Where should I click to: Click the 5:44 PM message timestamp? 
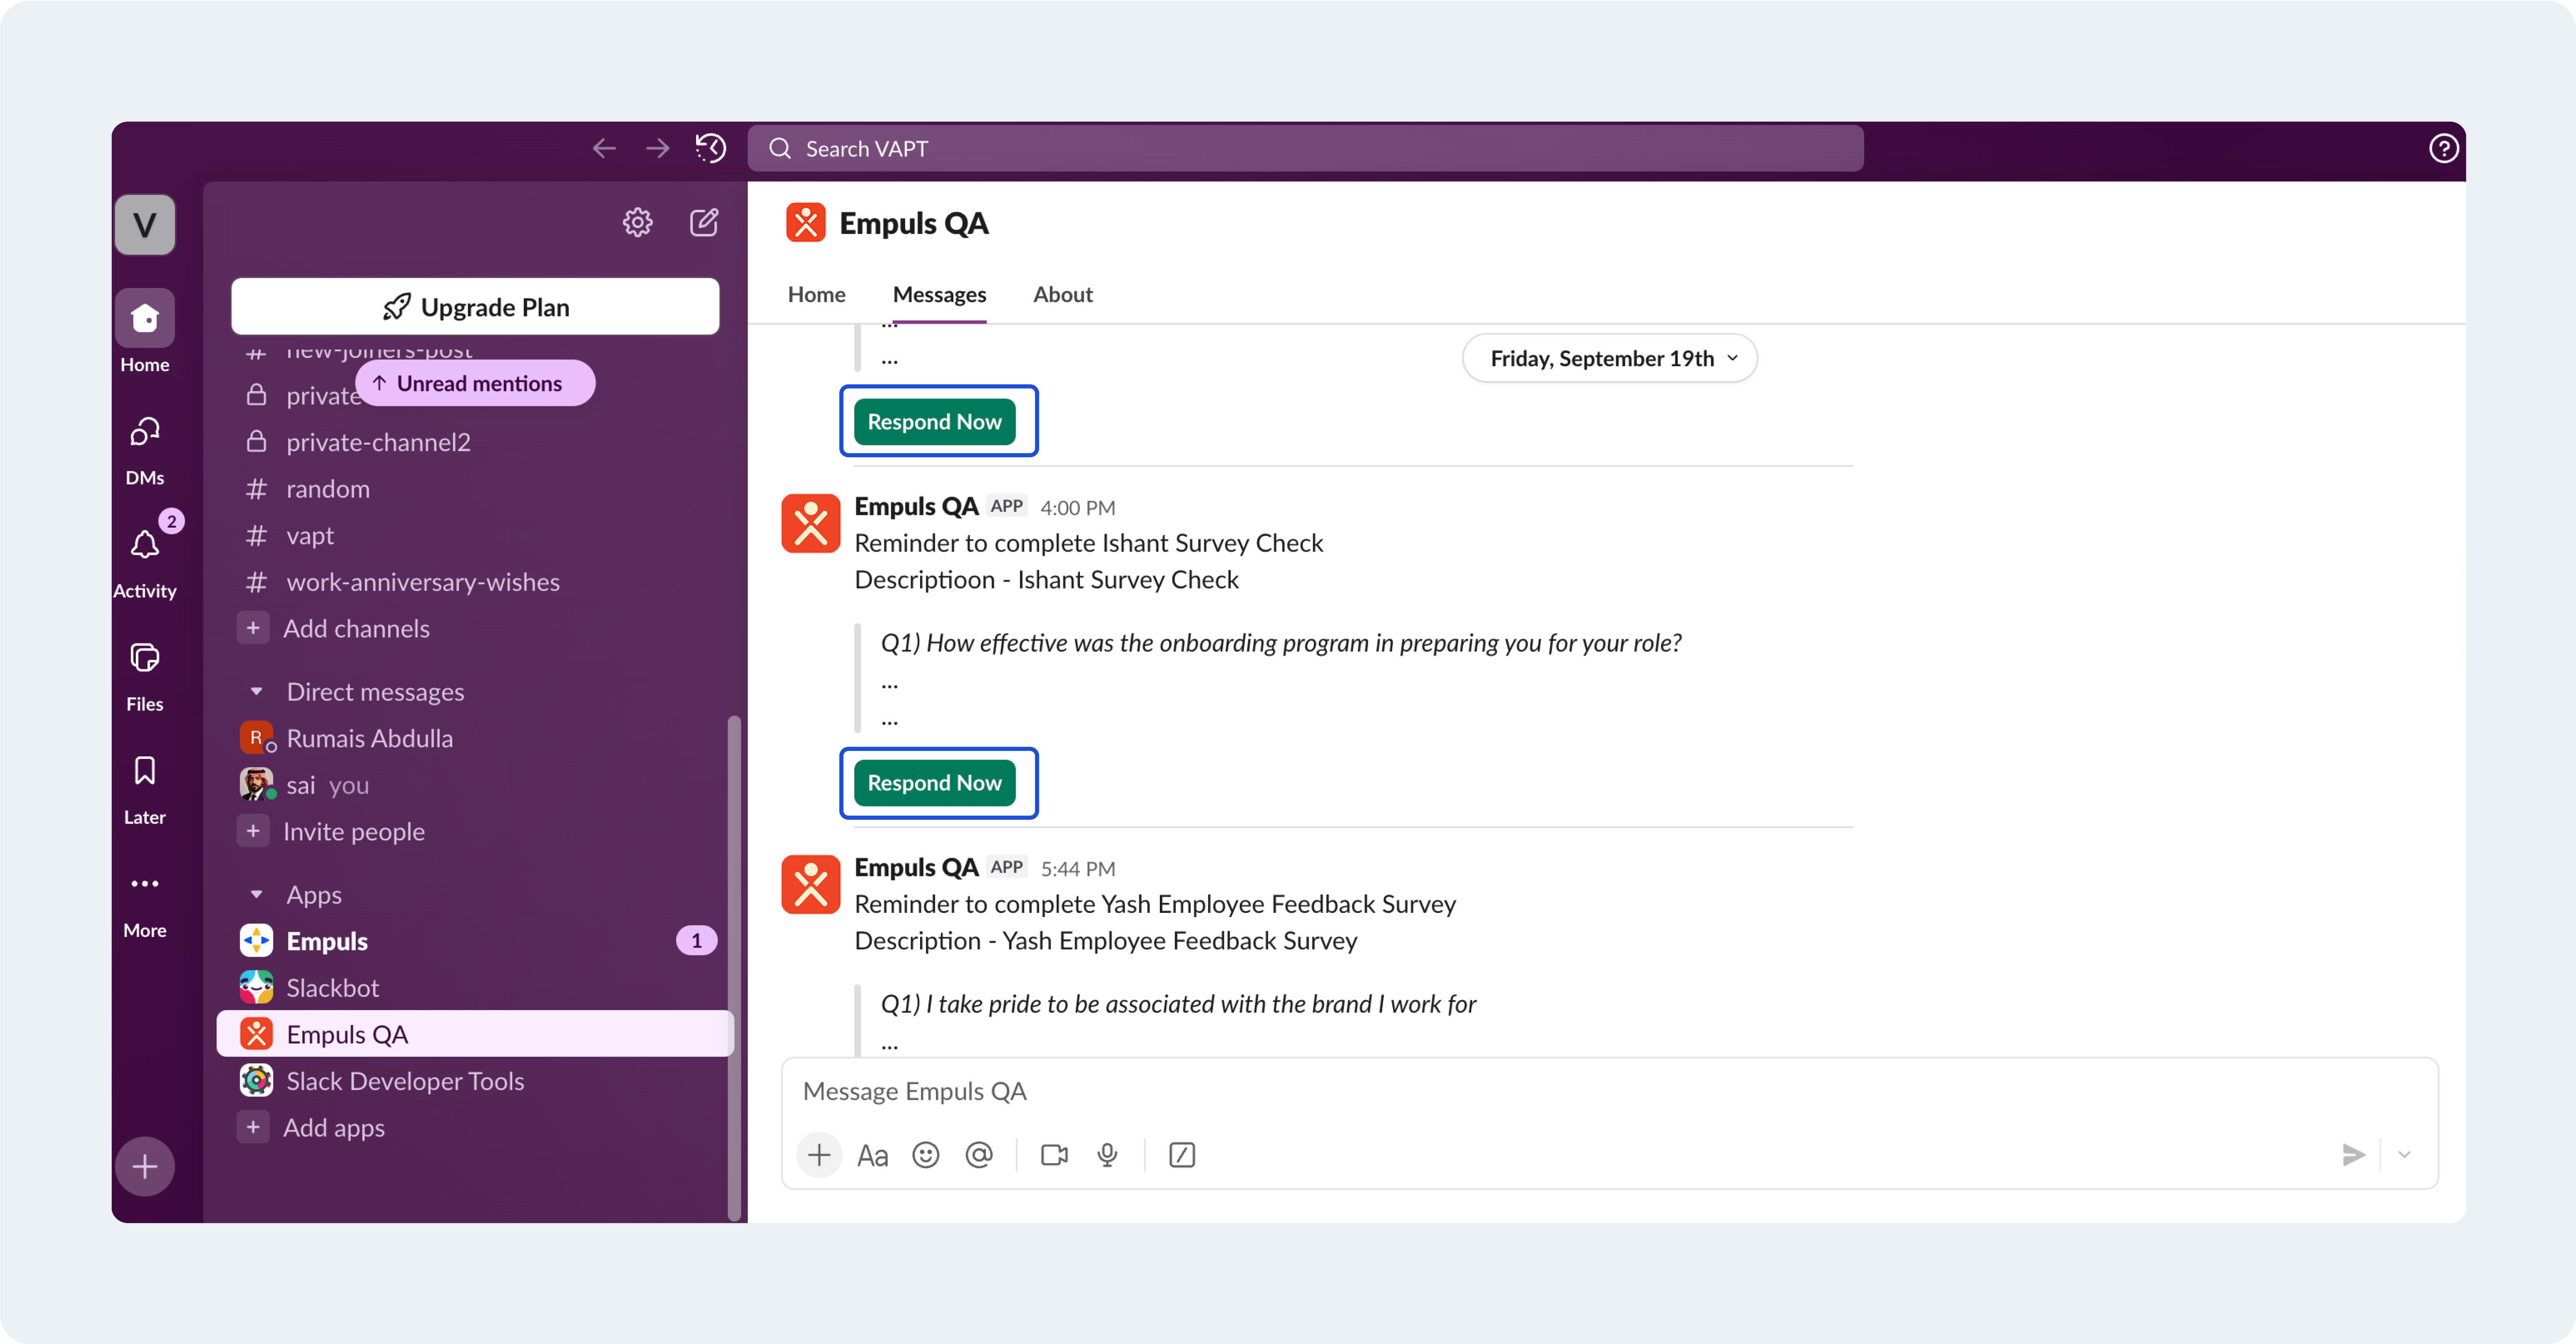(x=1077, y=869)
